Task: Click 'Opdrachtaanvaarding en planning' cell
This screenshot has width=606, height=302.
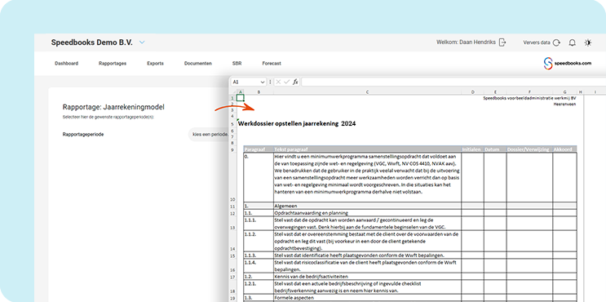Action: (x=367, y=213)
